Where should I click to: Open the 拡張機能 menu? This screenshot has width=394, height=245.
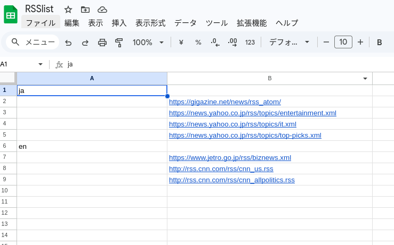pos(252,23)
